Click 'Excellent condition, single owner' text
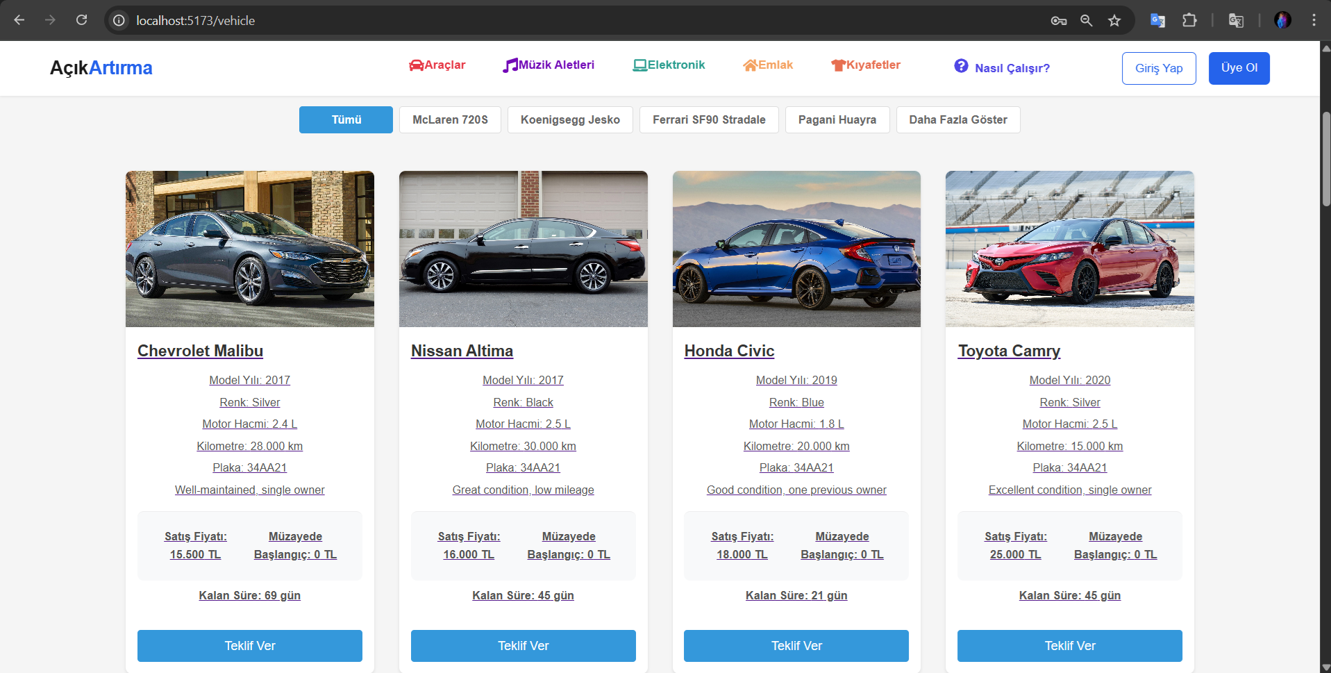 pos(1070,490)
